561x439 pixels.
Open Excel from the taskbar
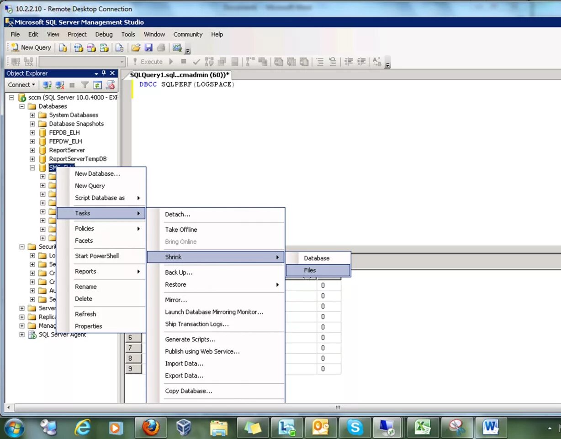423,428
